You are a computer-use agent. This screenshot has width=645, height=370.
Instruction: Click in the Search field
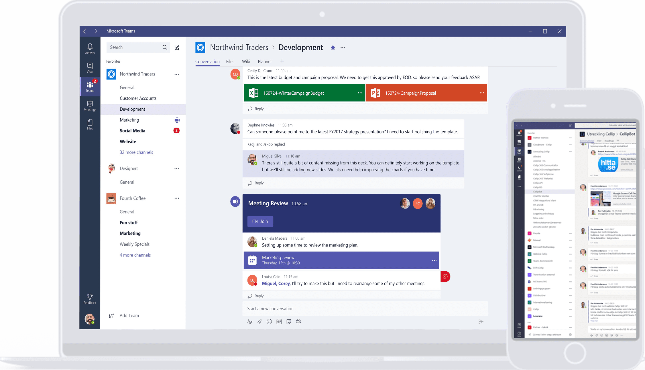138,47
